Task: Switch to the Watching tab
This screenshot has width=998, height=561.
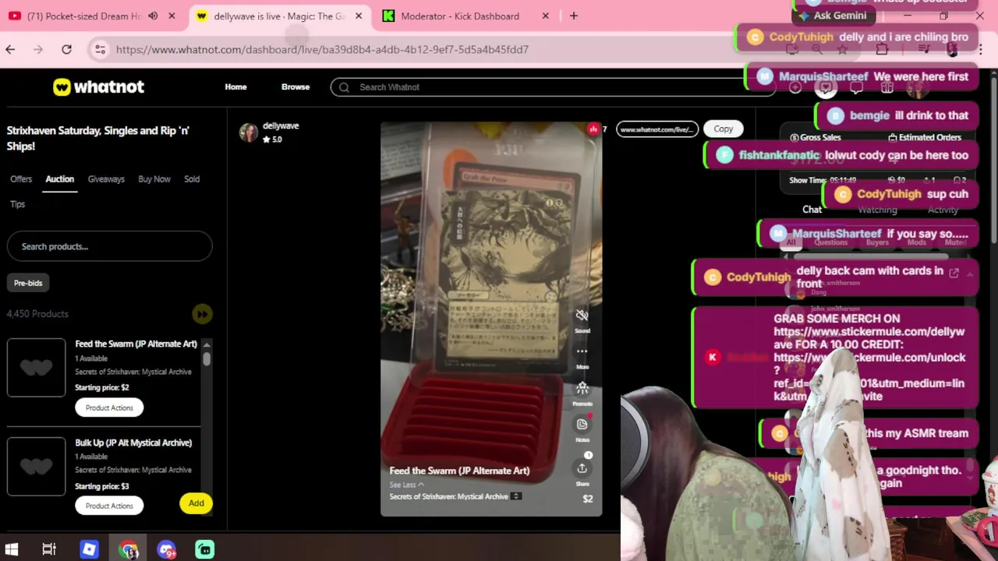Action: pos(877,210)
